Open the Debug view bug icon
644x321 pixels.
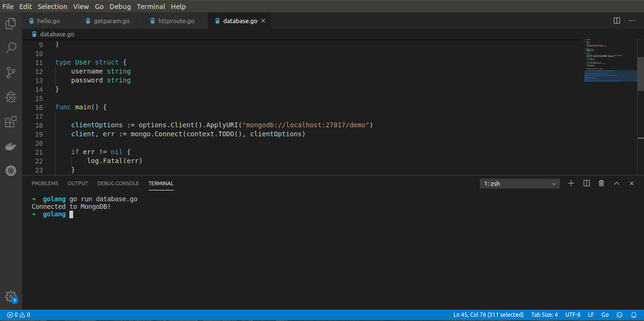click(11, 97)
